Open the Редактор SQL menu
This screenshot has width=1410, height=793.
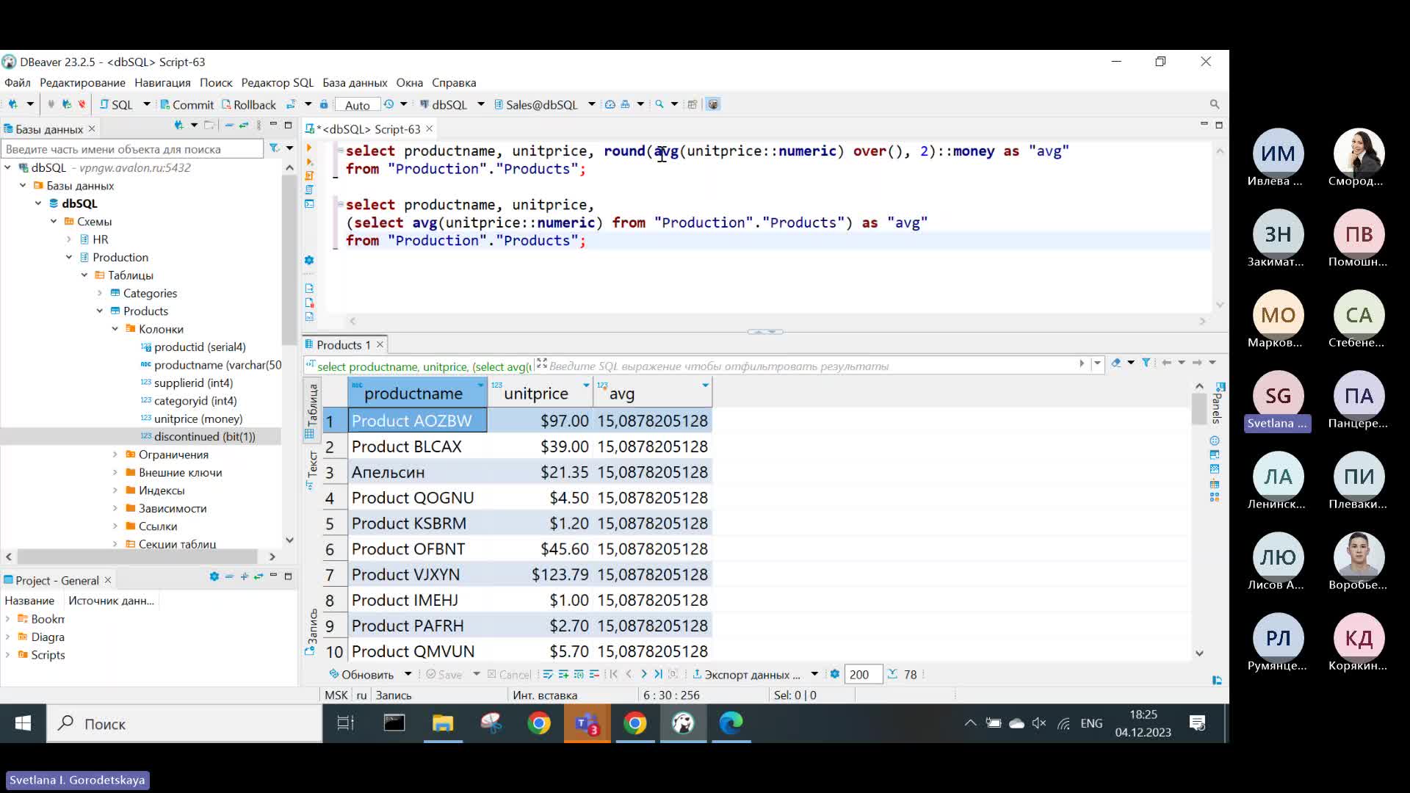click(x=277, y=83)
